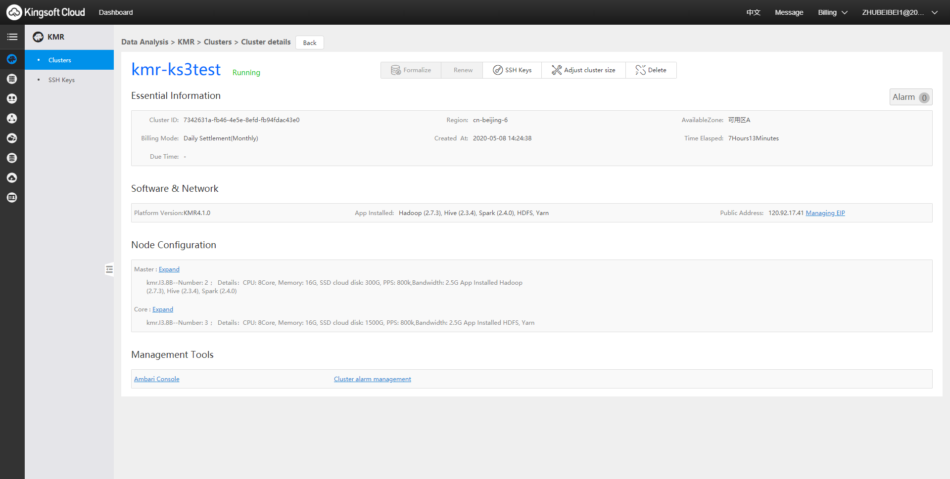Click the kmr-ks3test cluster title

point(176,70)
